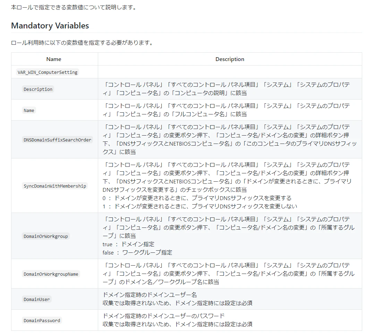This screenshot has width=374, height=336.
Task: Click the "Name" column header
Action: click(x=54, y=59)
